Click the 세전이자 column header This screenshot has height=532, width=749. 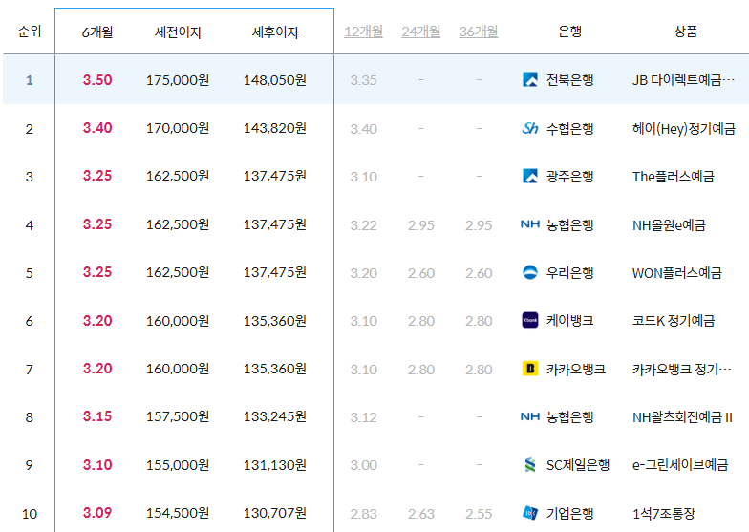pos(178,32)
